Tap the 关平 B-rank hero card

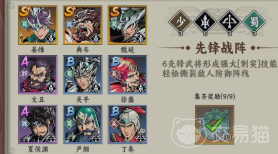pyautogui.click(x=83, y=75)
